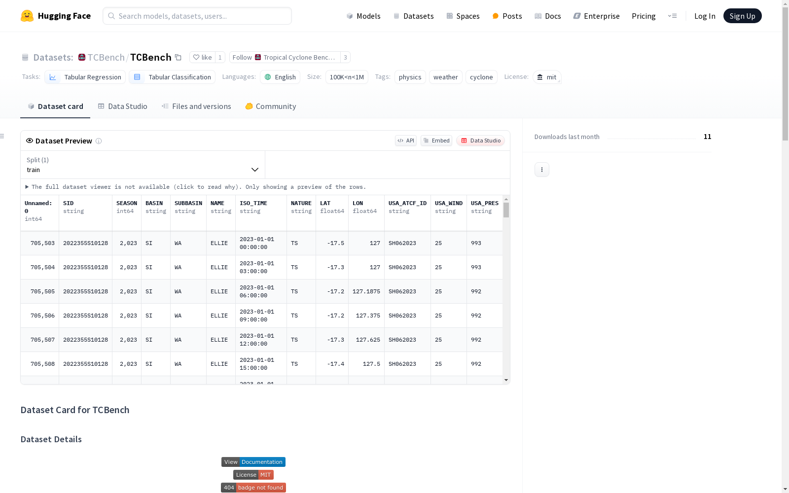Click the TCBench organization link in breadcrumb
Screen dimensions: 789x493
coord(106,57)
